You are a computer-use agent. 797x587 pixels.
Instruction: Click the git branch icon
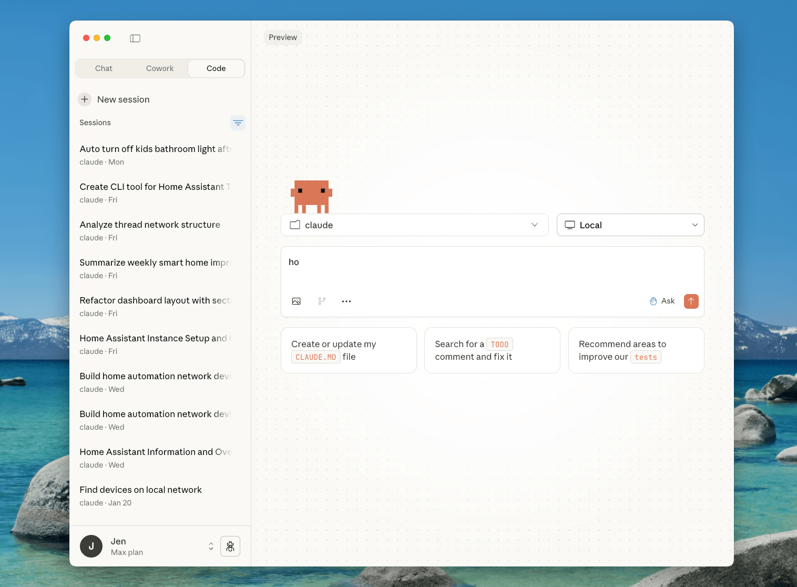(x=322, y=301)
